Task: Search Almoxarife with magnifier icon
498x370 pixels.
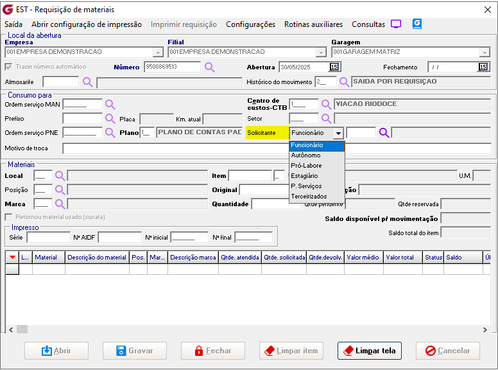Action: (88, 82)
